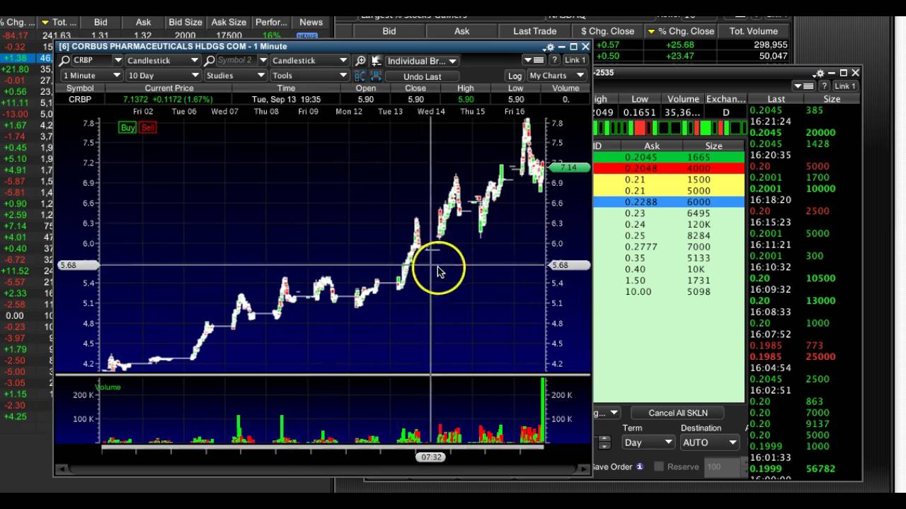Click the 56782 size entry in time and sales
This screenshot has width=906, height=509.
pos(820,469)
